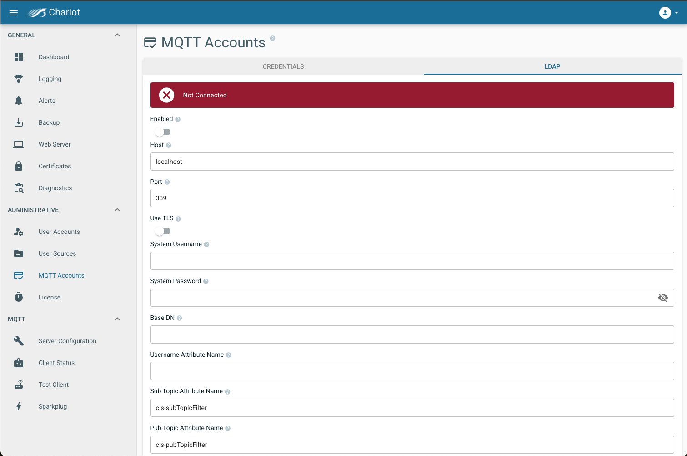Focus the Username Attribute Name field
This screenshot has width=687, height=456.
coord(412,371)
